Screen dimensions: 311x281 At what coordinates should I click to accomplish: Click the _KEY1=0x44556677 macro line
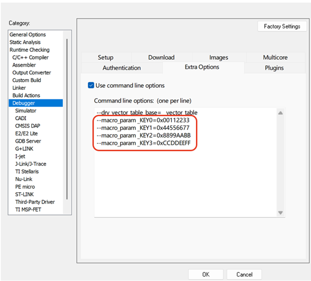tap(143, 127)
